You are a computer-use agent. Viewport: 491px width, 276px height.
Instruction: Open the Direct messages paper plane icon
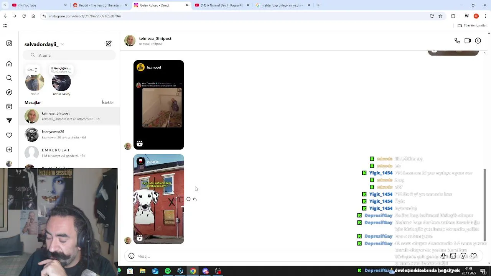(x=9, y=121)
